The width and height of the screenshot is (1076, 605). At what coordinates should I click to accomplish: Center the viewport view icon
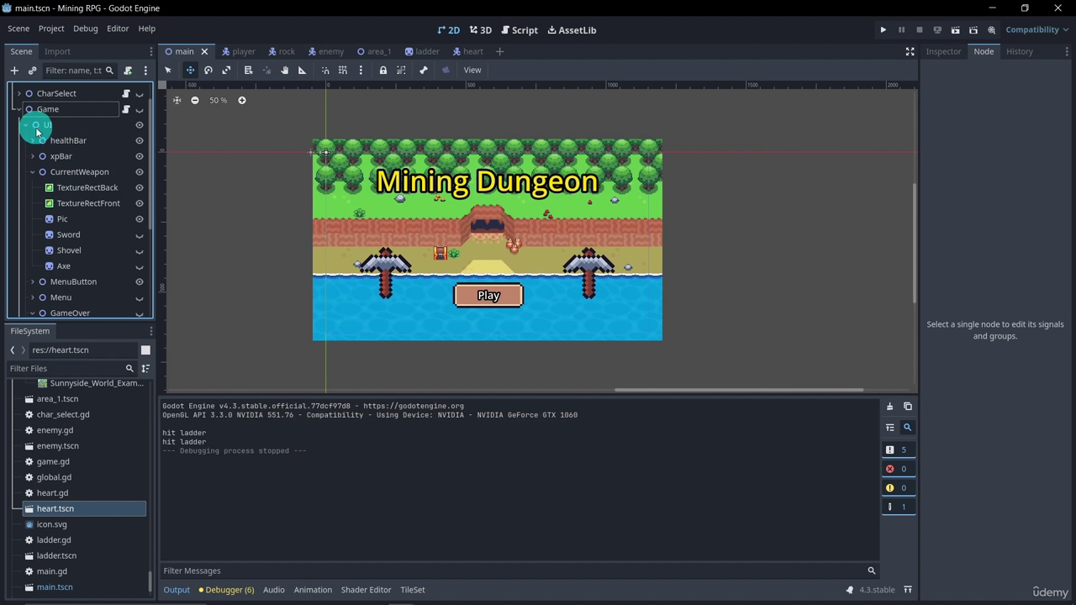(177, 100)
